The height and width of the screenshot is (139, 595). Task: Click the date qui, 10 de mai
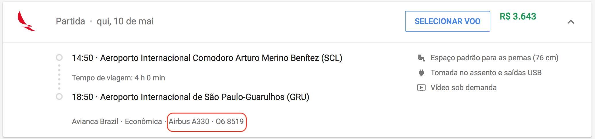tap(125, 21)
